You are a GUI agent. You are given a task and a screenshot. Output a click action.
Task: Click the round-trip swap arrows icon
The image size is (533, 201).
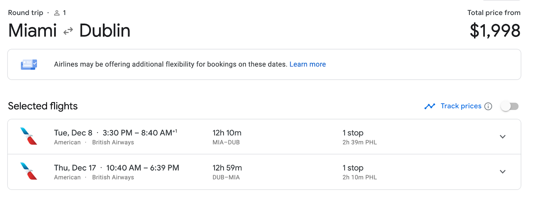pos(68,31)
